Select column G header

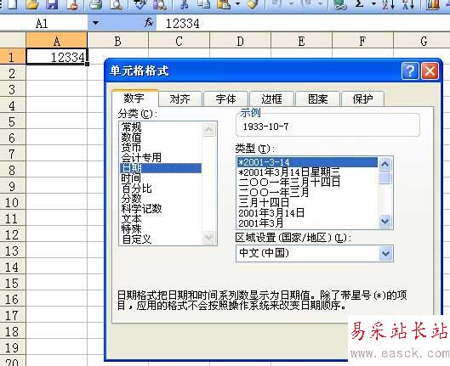[x=422, y=41]
